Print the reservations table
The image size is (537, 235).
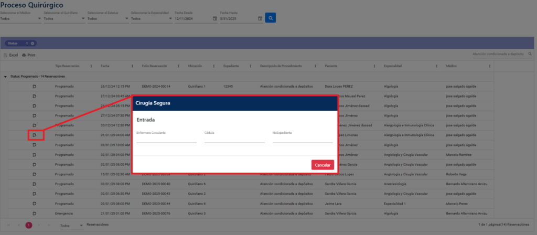29,55
